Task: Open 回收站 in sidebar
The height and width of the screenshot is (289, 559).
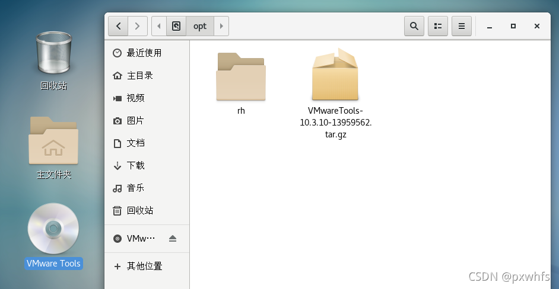Action: click(147, 210)
